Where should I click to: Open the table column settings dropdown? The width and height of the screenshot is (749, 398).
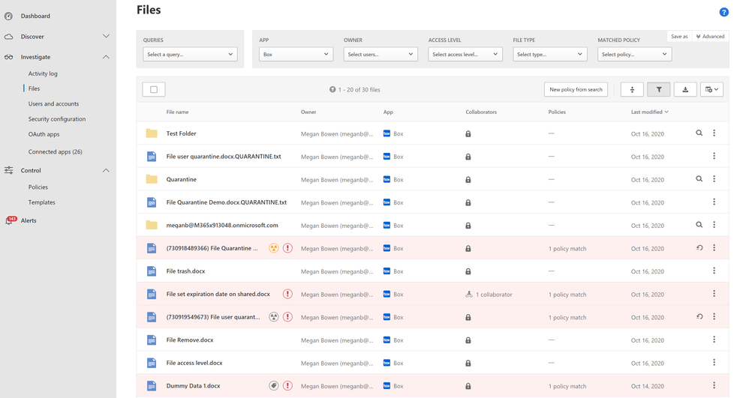(x=711, y=90)
